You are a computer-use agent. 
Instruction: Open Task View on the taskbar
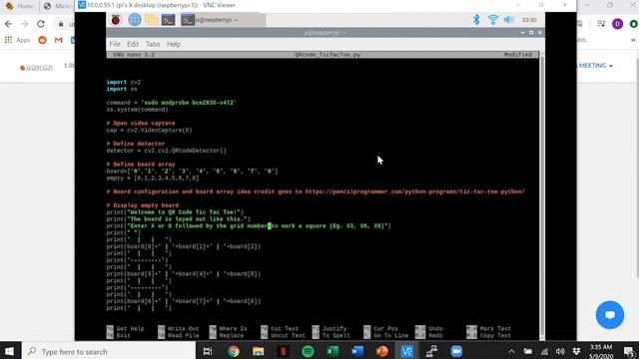(208, 351)
